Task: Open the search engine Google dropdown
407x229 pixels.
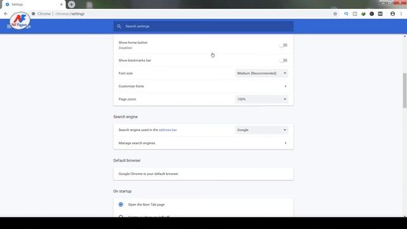Action: click(261, 130)
